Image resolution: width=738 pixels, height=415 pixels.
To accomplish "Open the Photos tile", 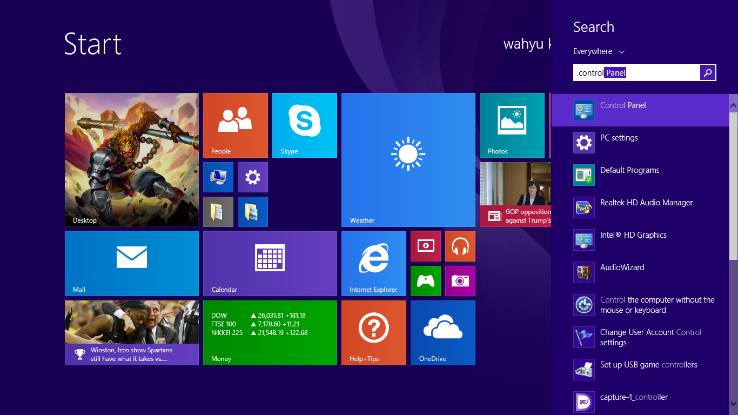I will [x=512, y=125].
